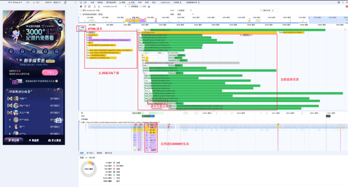Enable the 屏幕截图 checkbox
Viewport: 348px width, 187px height.
130,6
